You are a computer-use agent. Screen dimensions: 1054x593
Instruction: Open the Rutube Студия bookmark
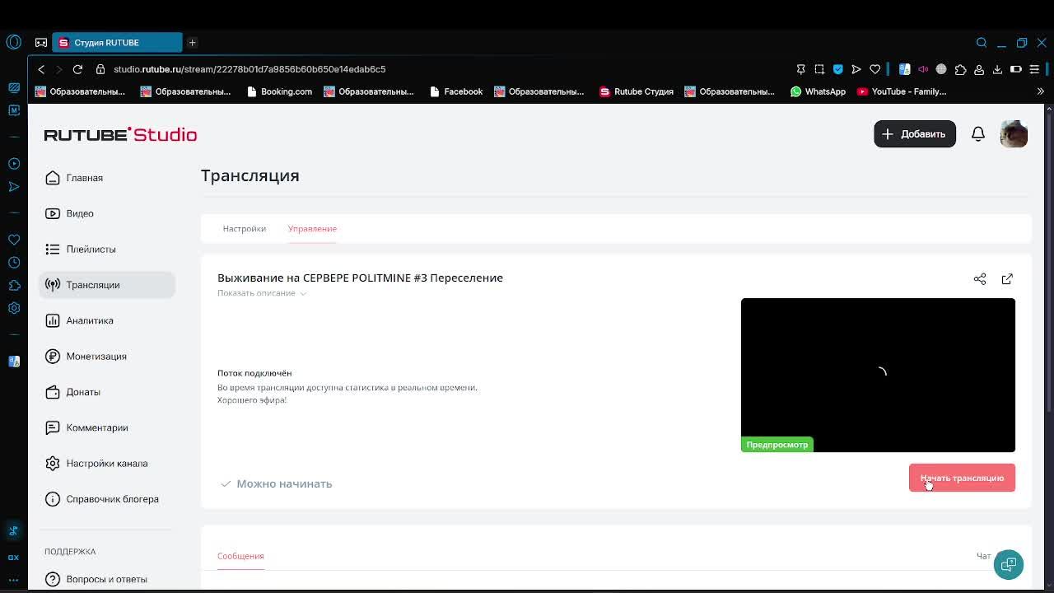pos(637,91)
